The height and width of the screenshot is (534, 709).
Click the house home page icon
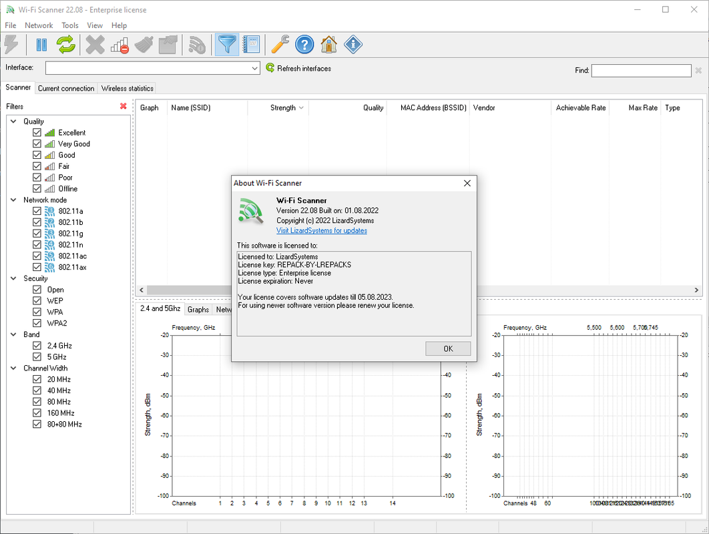(x=328, y=45)
